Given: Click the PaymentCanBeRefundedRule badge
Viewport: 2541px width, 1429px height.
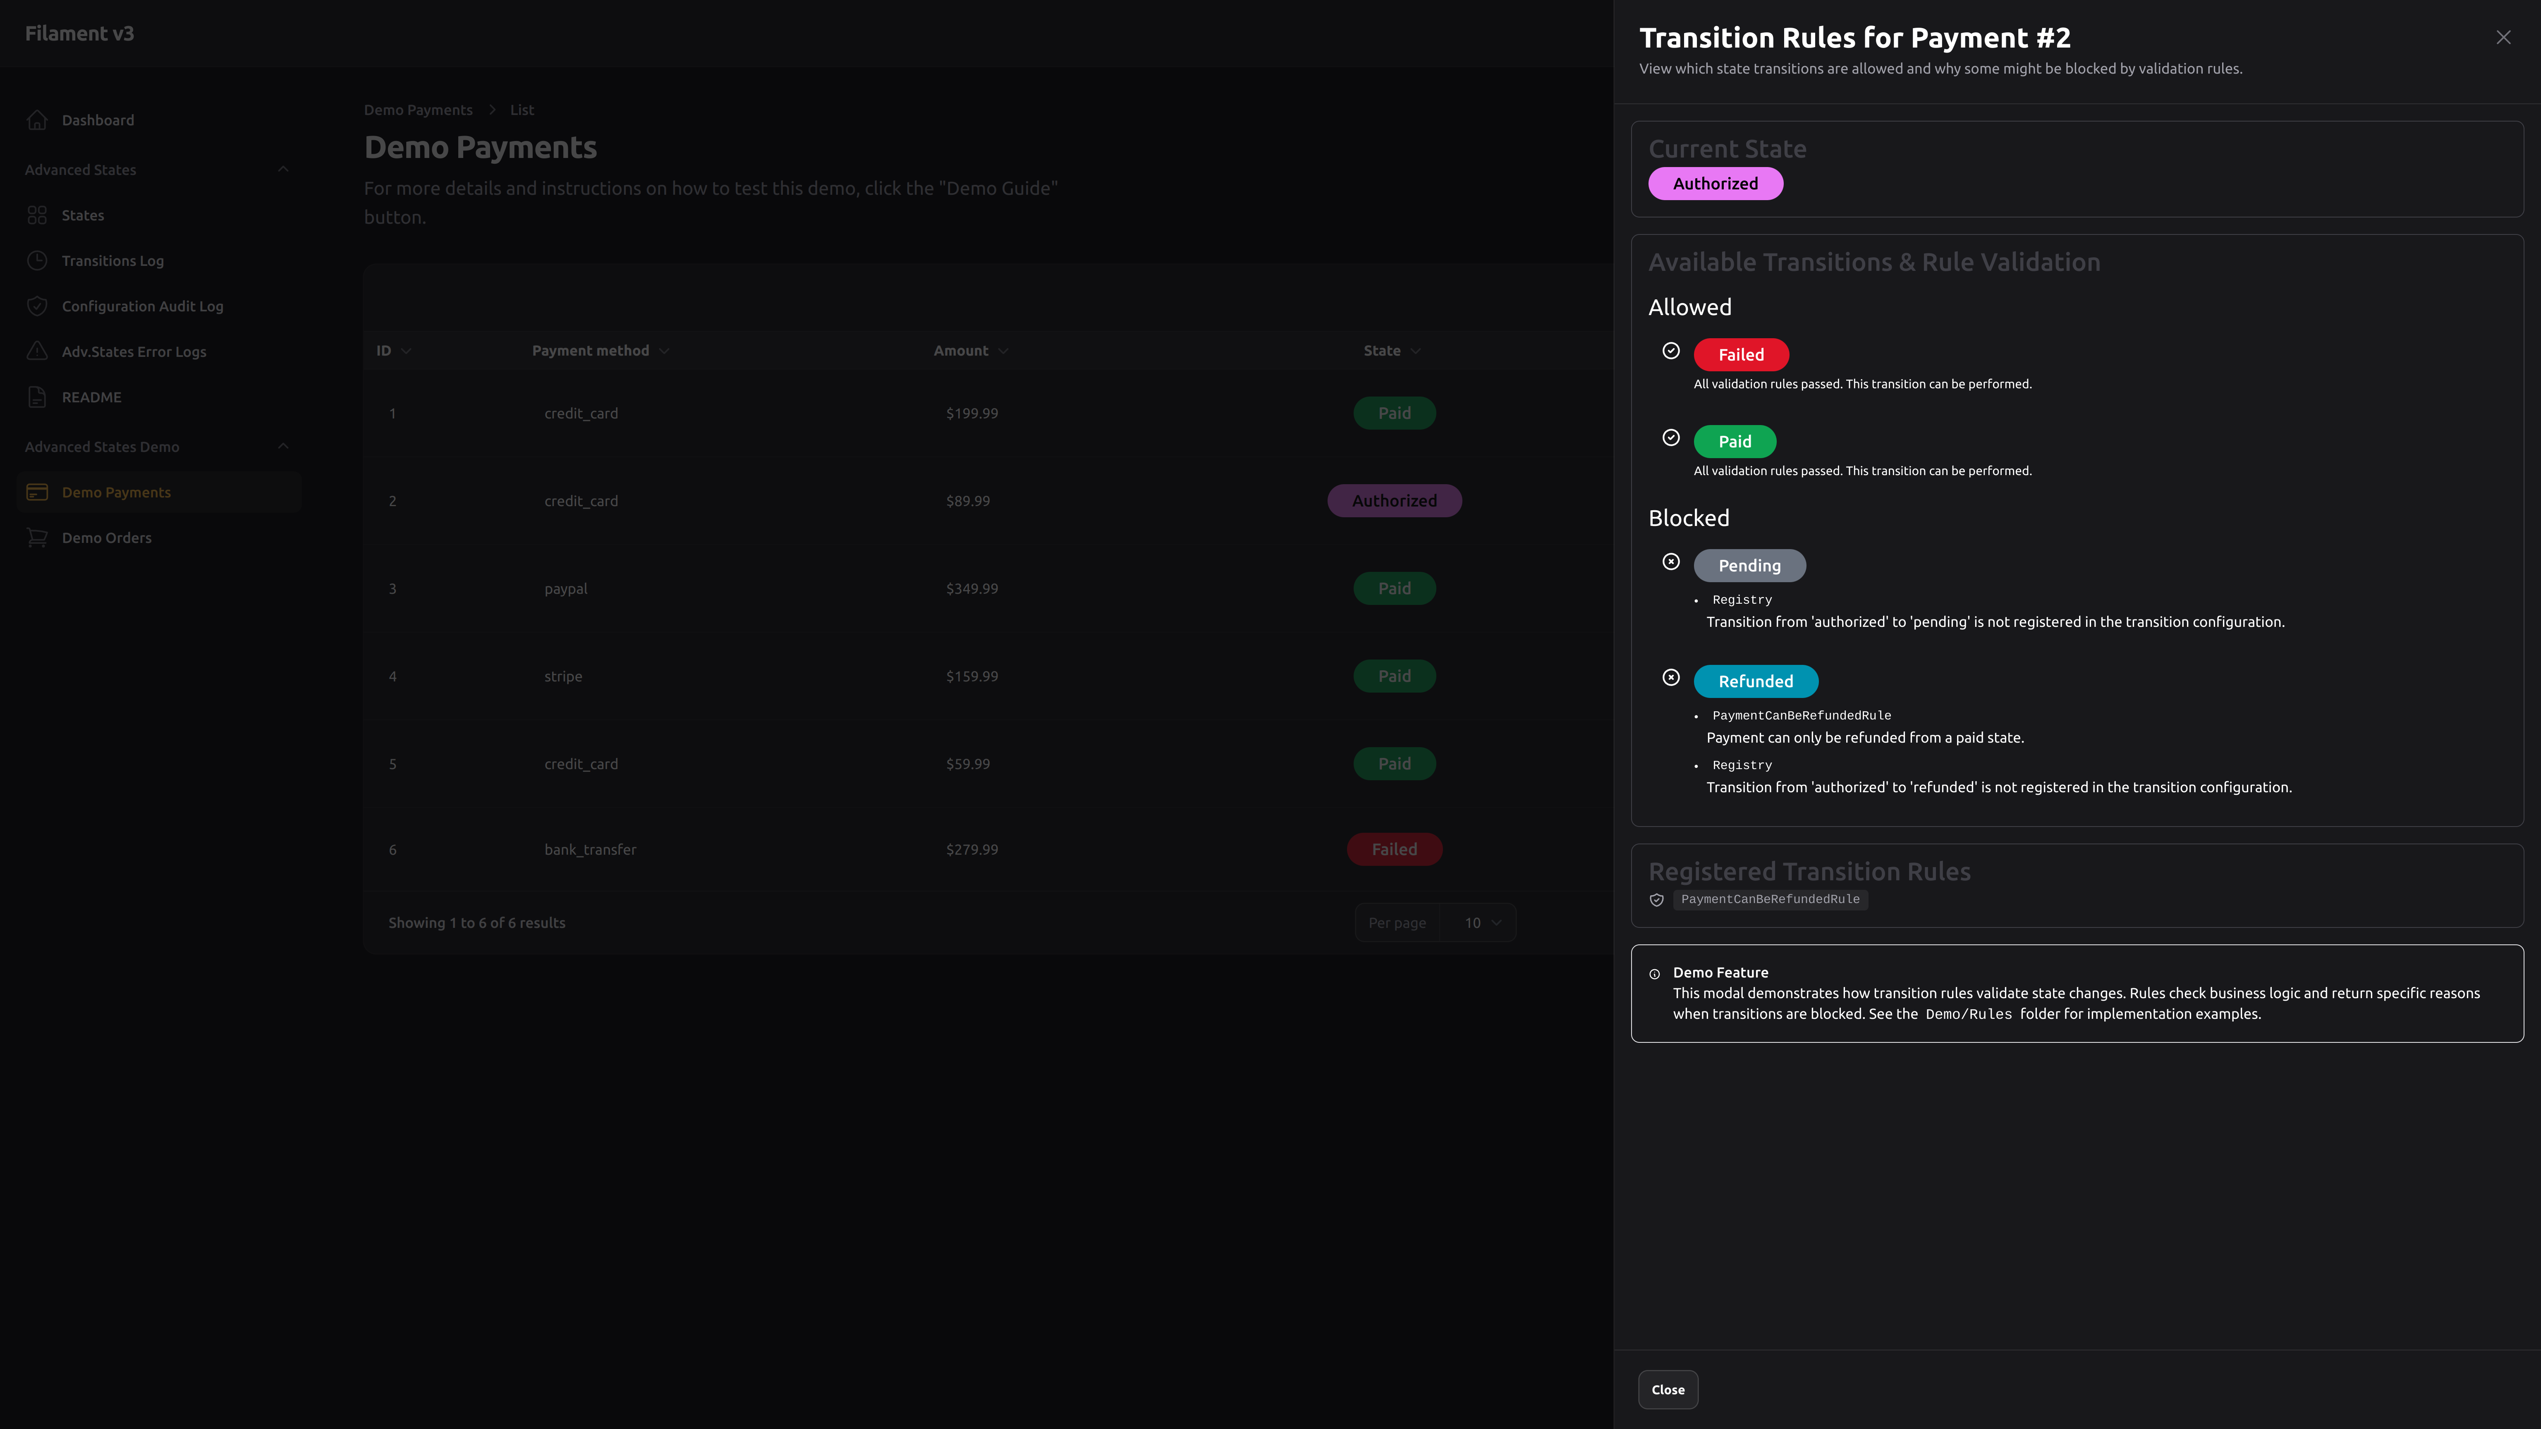Looking at the screenshot, I should click(x=1771, y=899).
